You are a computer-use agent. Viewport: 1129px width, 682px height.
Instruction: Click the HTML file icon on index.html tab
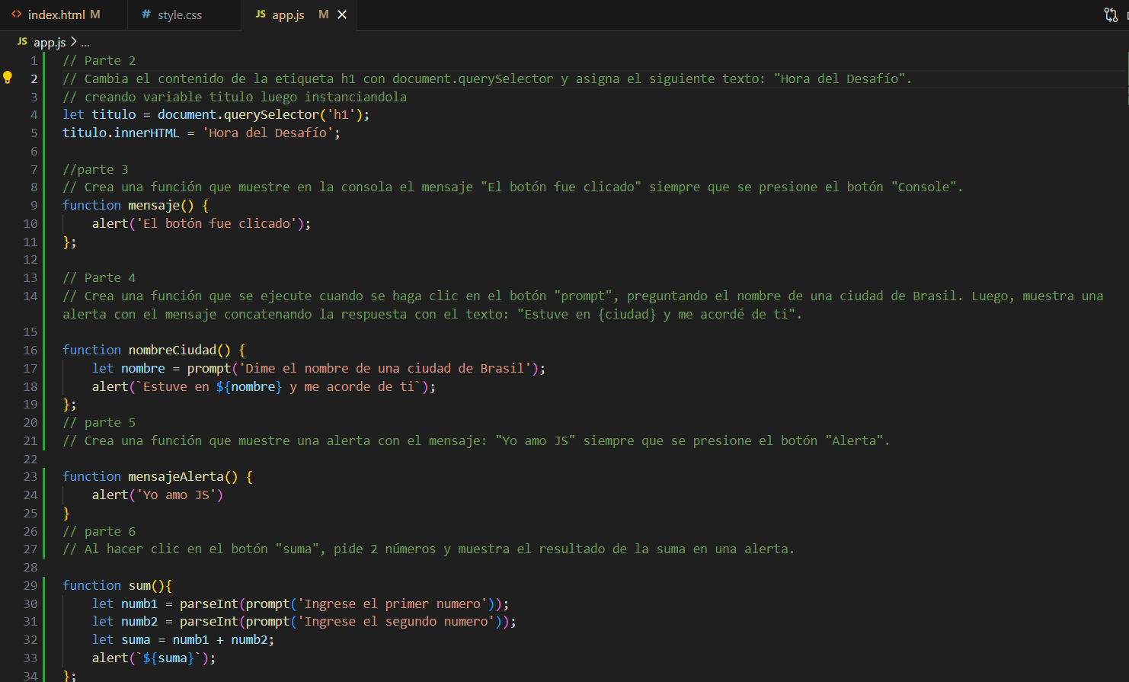(x=17, y=14)
